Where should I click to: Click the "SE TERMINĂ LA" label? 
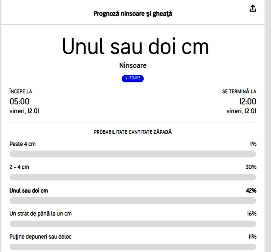[x=239, y=91]
